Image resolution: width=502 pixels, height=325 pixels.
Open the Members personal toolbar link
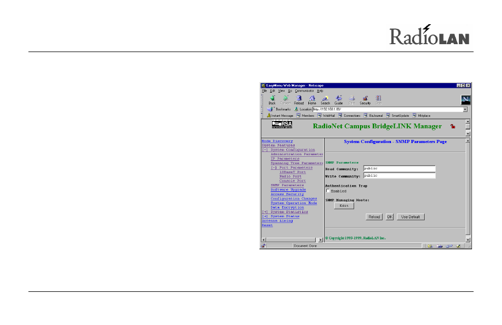pos(305,116)
